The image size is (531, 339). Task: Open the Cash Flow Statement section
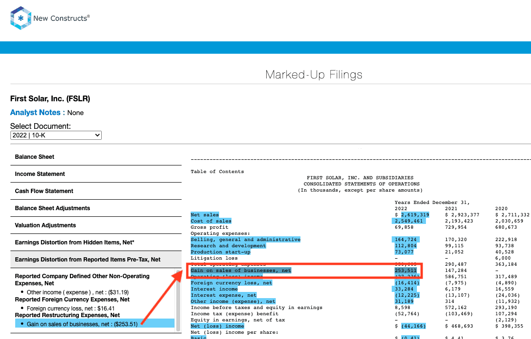(x=96, y=191)
